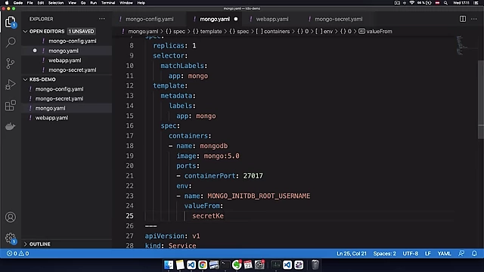Screen dimensions: 484x272
Task: Open the Selection menu
Action: (x=56, y=3)
